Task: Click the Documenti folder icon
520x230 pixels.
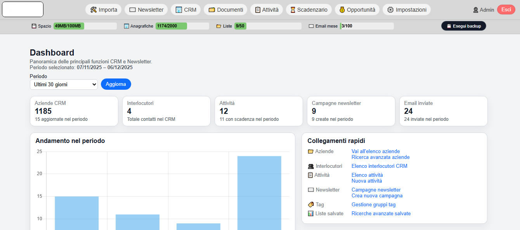Action: tap(212, 10)
